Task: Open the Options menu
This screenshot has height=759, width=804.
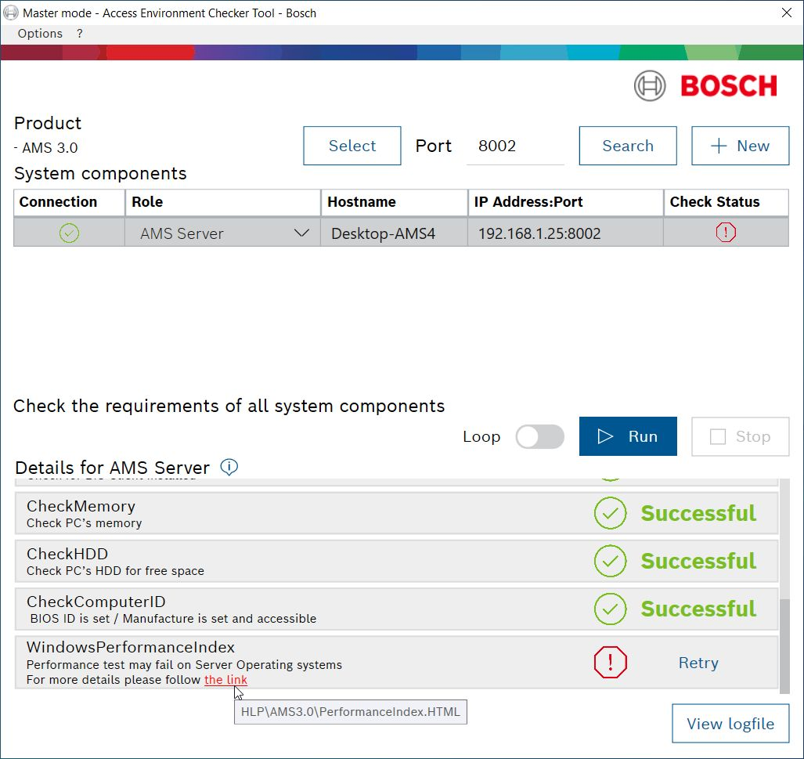Action: tap(40, 34)
